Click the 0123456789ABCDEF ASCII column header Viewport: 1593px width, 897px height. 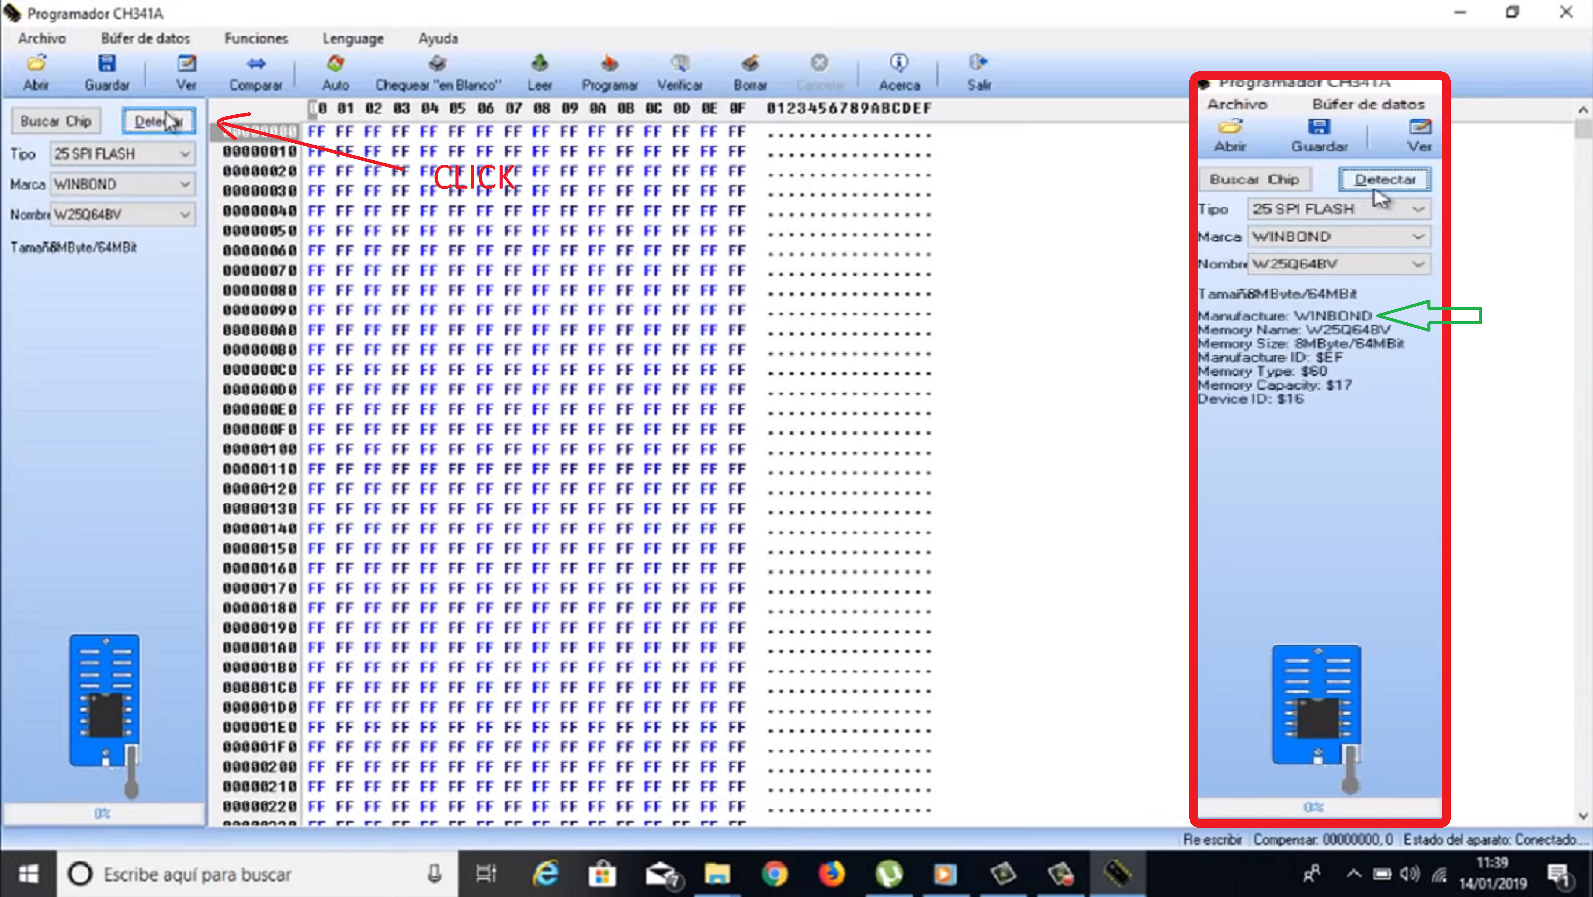(849, 109)
